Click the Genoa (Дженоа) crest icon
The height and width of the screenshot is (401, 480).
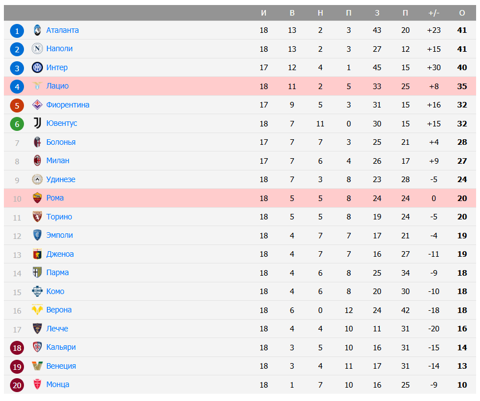point(37,254)
